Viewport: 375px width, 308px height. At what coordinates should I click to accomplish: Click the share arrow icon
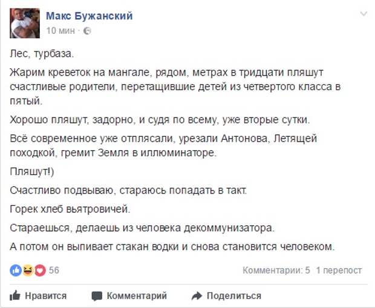(197, 296)
